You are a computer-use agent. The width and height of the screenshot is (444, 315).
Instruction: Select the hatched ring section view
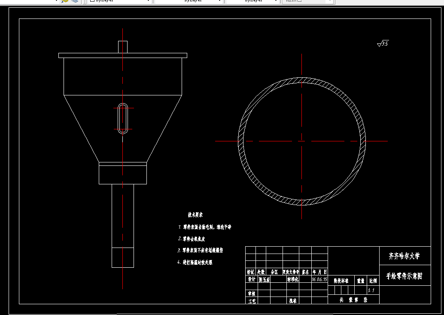coord(301,141)
